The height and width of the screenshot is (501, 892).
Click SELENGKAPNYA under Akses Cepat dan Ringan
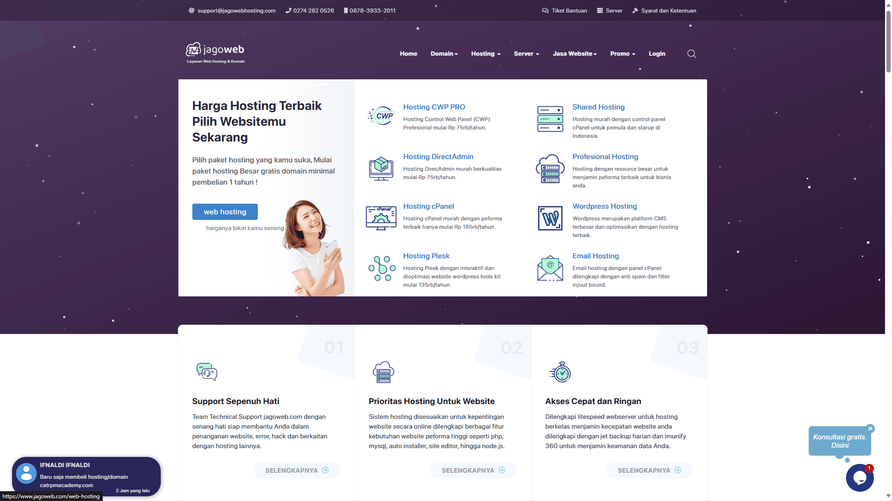[649, 470]
